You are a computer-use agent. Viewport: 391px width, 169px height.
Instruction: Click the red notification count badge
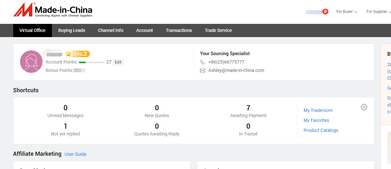click(325, 12)
